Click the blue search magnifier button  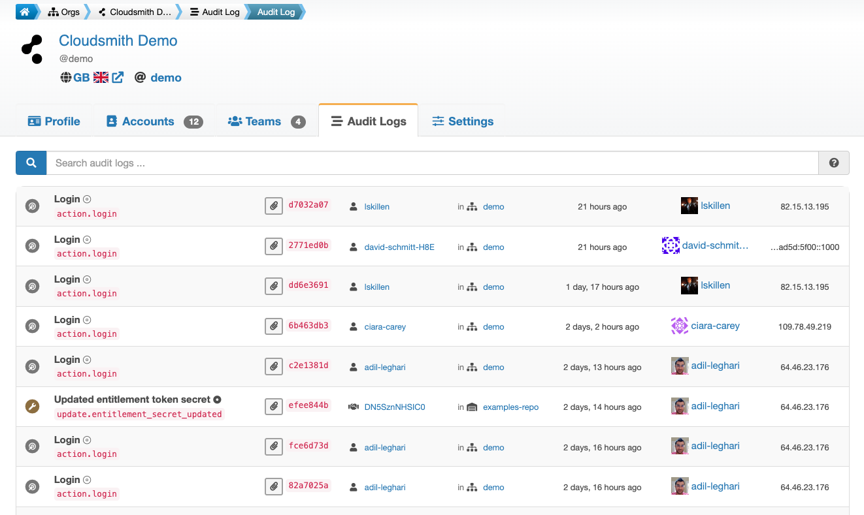click(x=31, y=163)
